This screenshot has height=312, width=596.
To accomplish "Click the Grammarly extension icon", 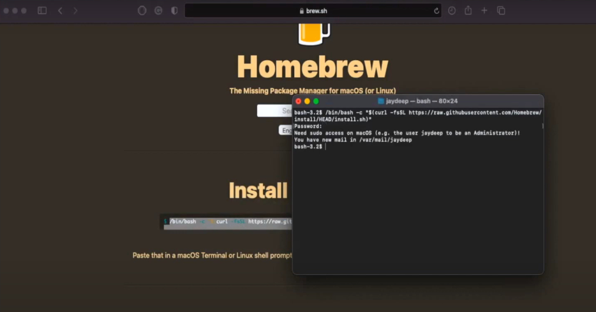I will click(159, 11).
